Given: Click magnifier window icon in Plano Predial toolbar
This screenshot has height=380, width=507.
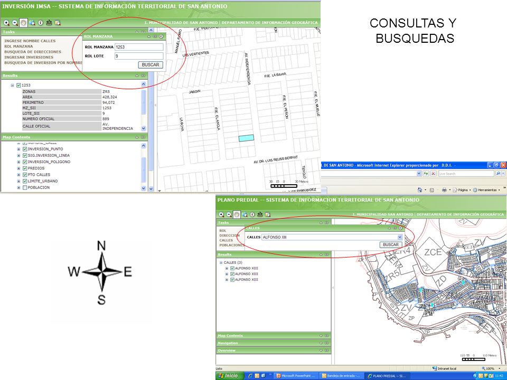Looking at the screenshot, I should (268, 215).
